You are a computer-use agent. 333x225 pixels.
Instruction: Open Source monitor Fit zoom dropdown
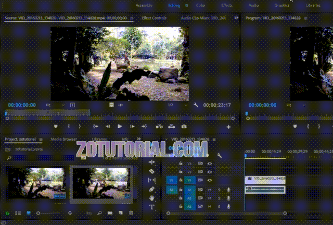point(55,105)
